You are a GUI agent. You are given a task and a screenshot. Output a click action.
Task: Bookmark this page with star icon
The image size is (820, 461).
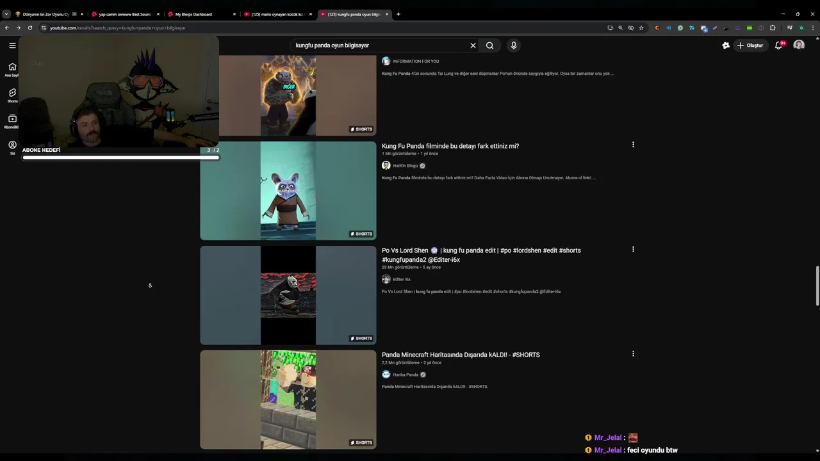[641, 28]
